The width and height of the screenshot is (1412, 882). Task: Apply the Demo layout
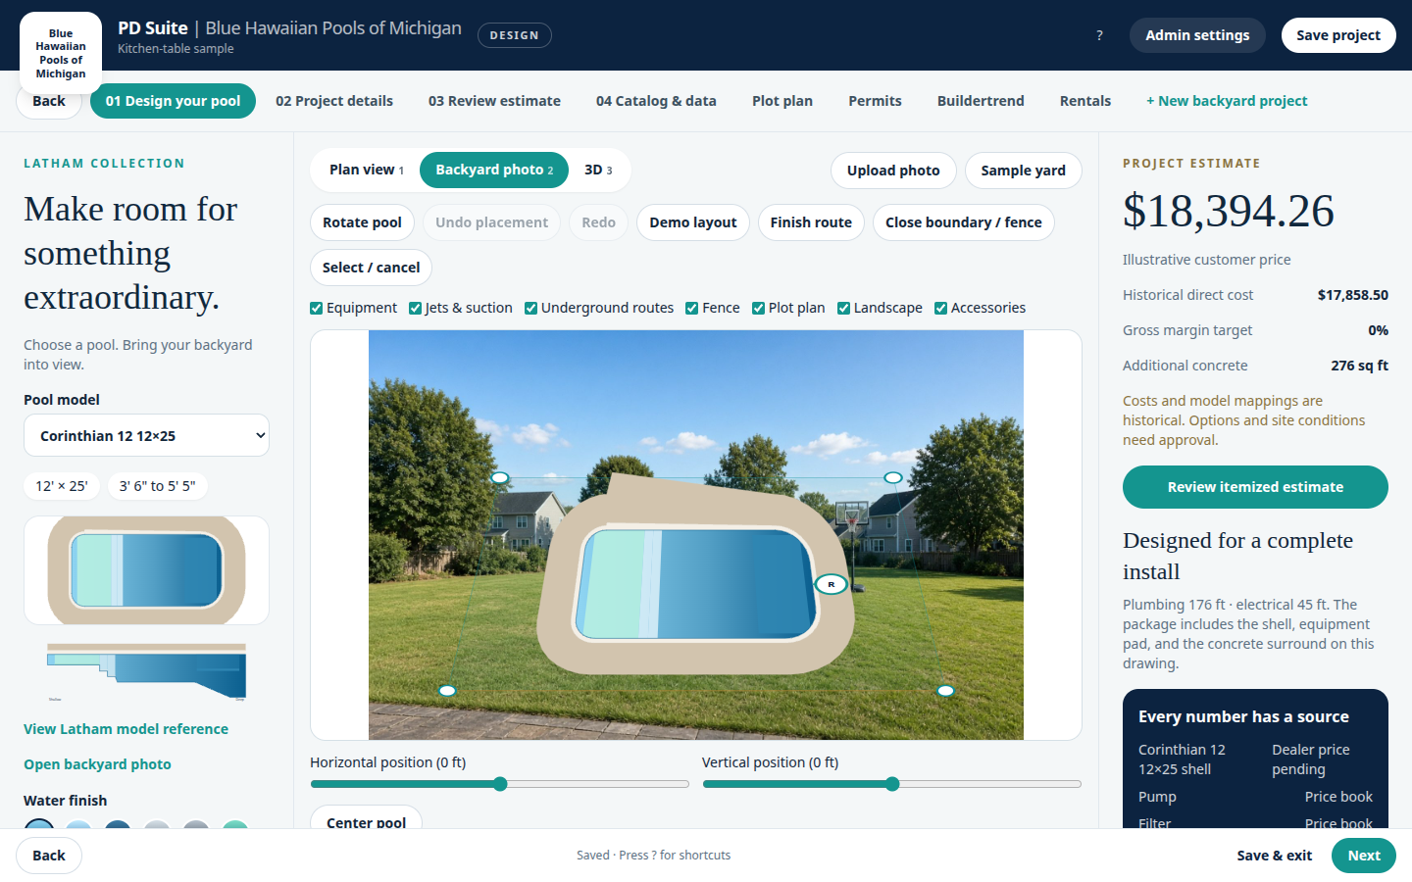[692, 222]
